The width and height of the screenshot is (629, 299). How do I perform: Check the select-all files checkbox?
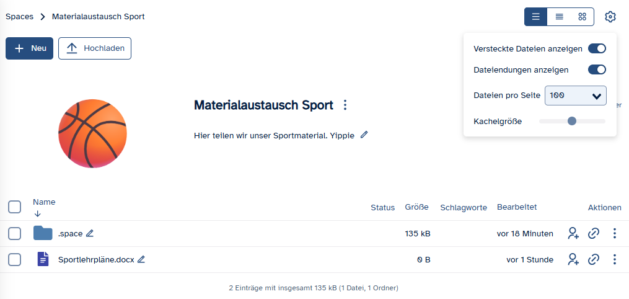(x=14, y=207)
